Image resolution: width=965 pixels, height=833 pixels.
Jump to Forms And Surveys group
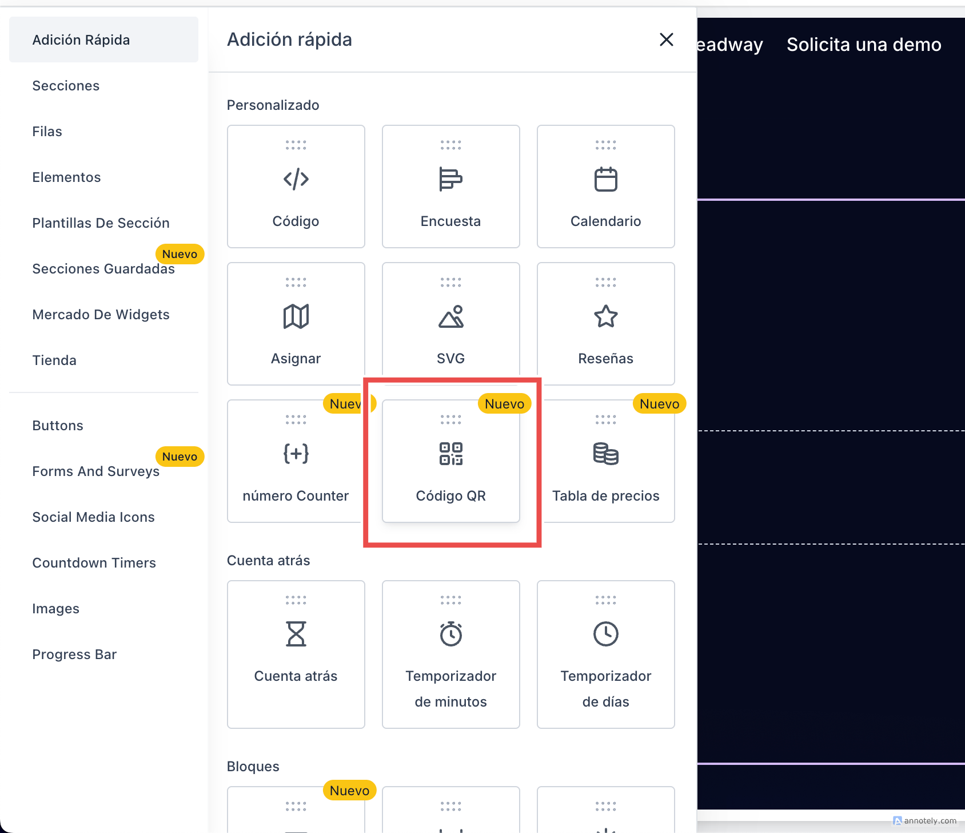[x=95, y=471]
